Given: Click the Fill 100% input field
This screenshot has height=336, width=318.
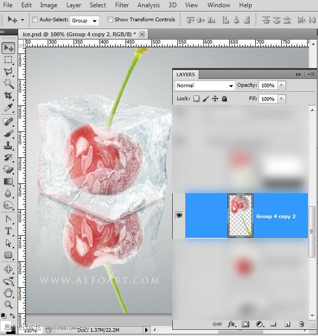Looking at the screenshot, I should 268,99.
